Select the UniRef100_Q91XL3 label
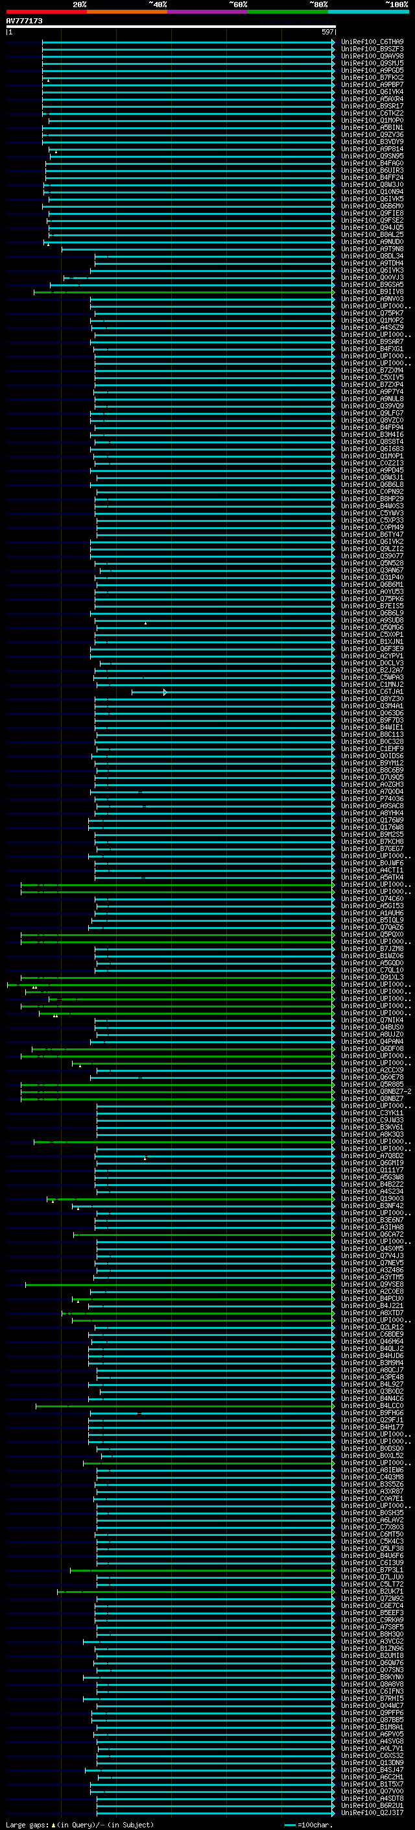 372,977
